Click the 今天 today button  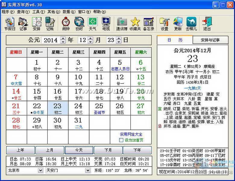[x=79, y=150]
